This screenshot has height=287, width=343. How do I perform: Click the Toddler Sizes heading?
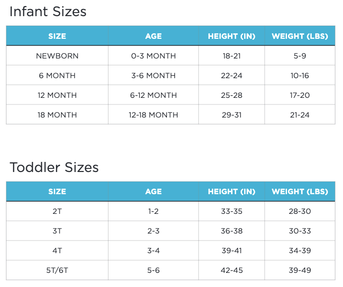click(x=54, y=167)
